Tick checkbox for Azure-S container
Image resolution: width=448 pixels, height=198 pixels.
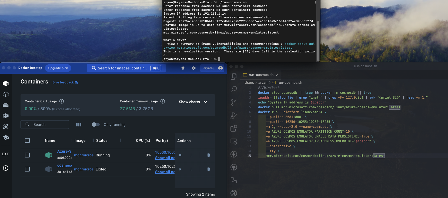coord(27,155)
